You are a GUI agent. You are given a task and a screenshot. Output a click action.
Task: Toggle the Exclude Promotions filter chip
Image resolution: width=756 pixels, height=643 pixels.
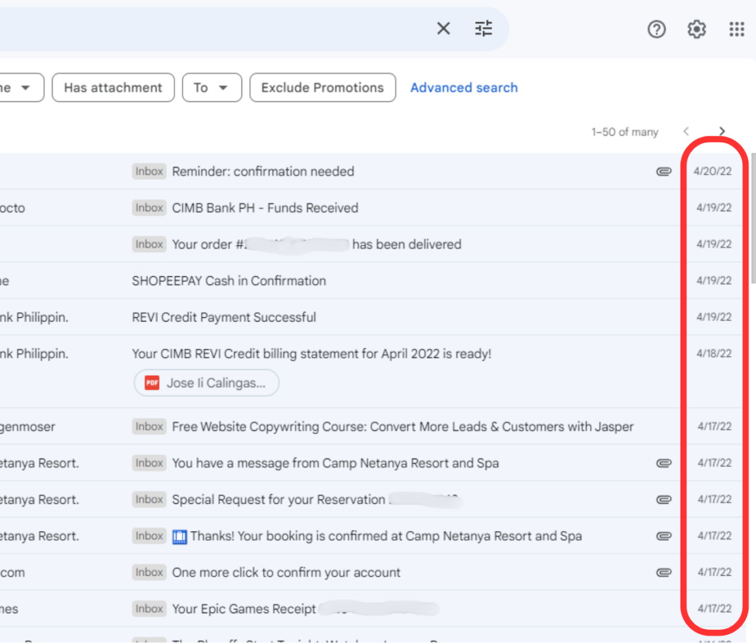tap(322, 88)
